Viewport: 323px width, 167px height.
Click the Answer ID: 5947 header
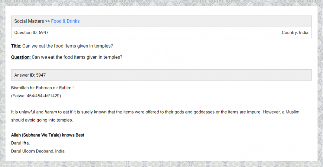pyautogui.click(x=30, y=75)
